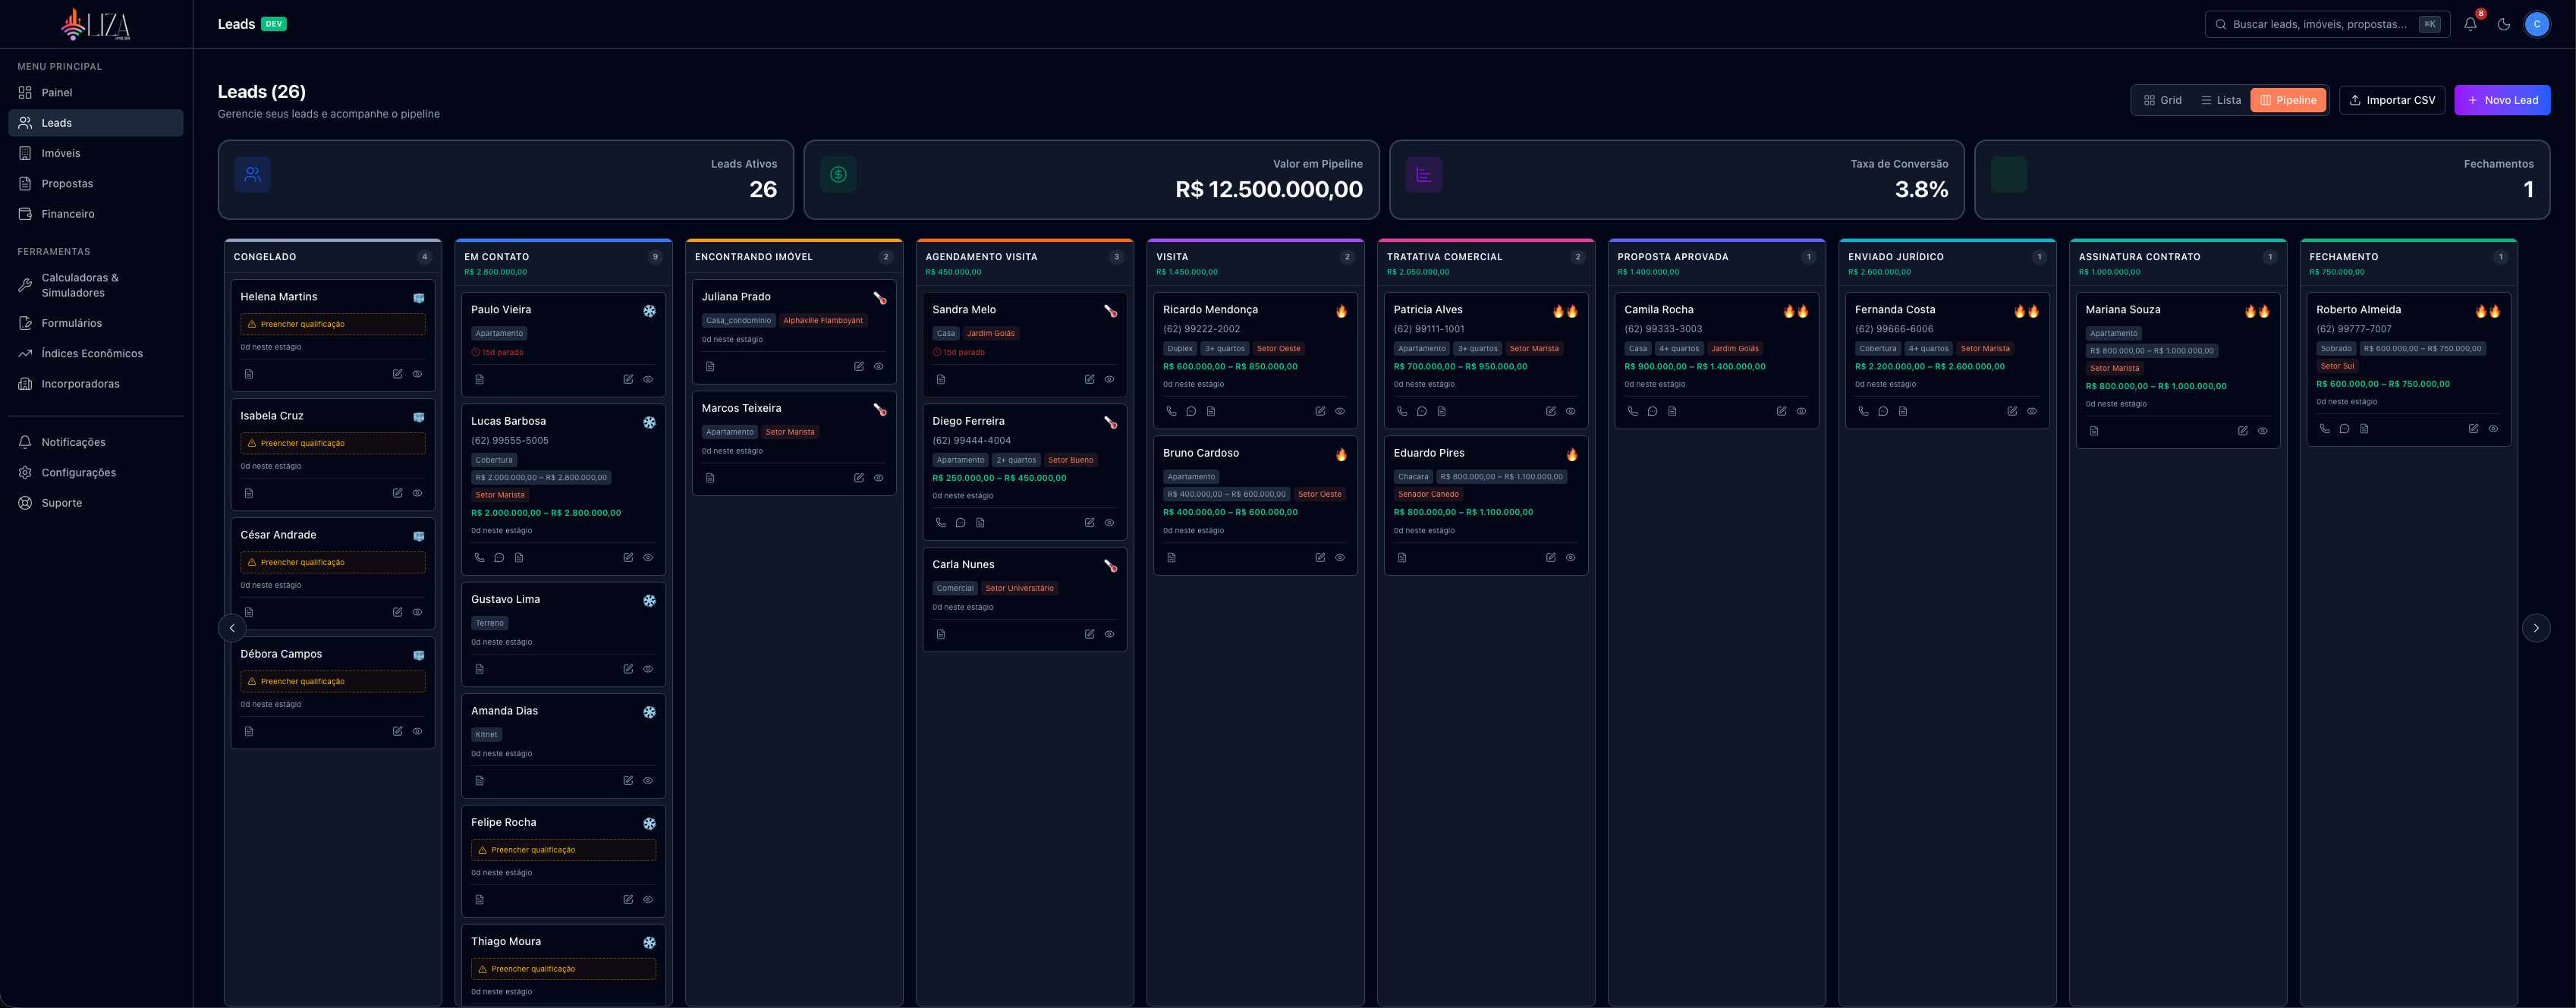Open Calculadoras & Simuladores

tap(96, 285)
